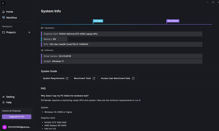The height and width of the screenshot is (131, 219).
Task: Click the Software section icon
Action: pos(42,50)
